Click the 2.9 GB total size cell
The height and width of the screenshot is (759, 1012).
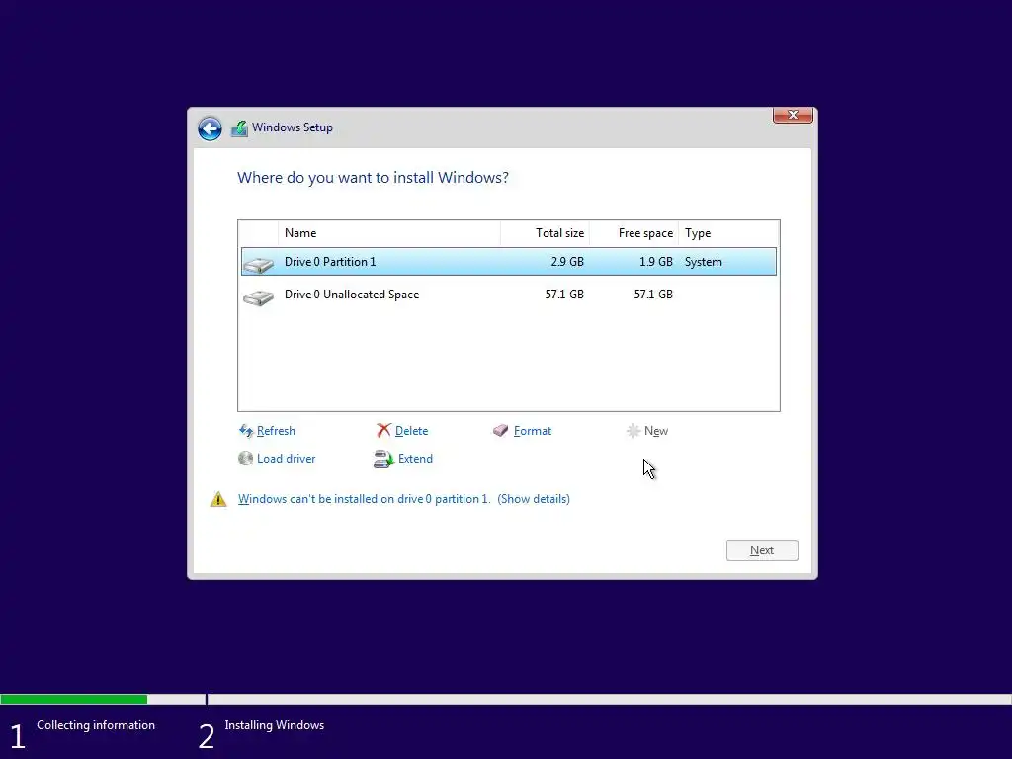click(567, 261)
